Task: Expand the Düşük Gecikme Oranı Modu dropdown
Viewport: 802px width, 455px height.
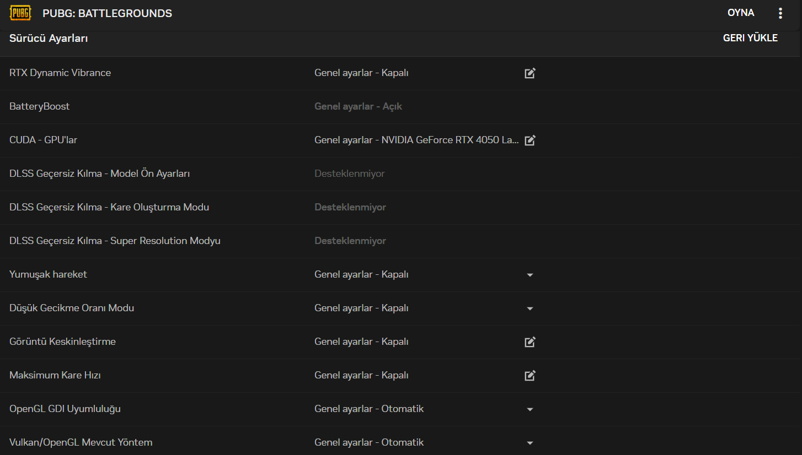Action: click(530, 308)
